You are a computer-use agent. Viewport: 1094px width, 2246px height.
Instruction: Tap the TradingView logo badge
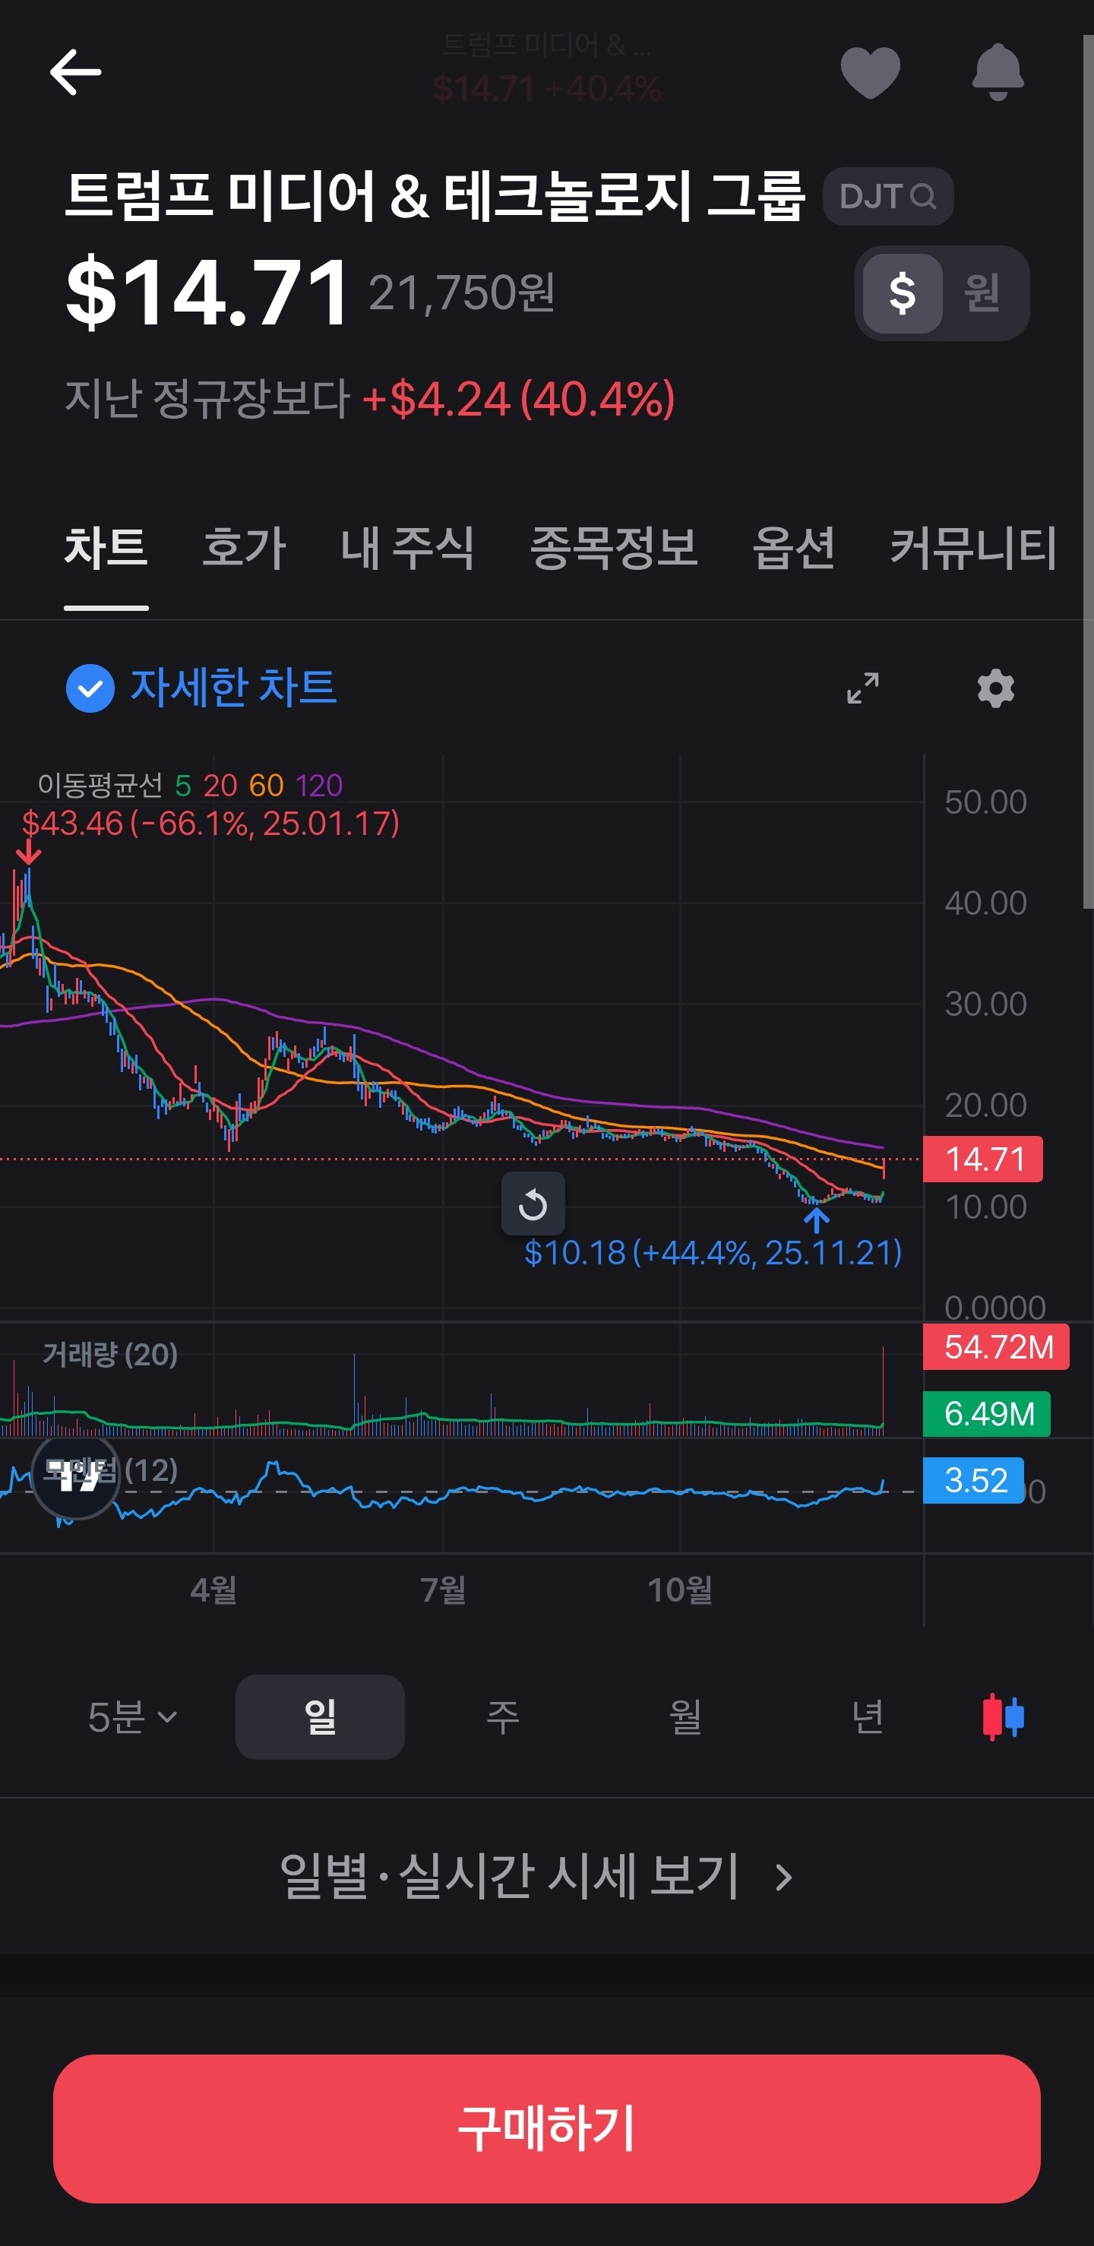pos(75,1476)
